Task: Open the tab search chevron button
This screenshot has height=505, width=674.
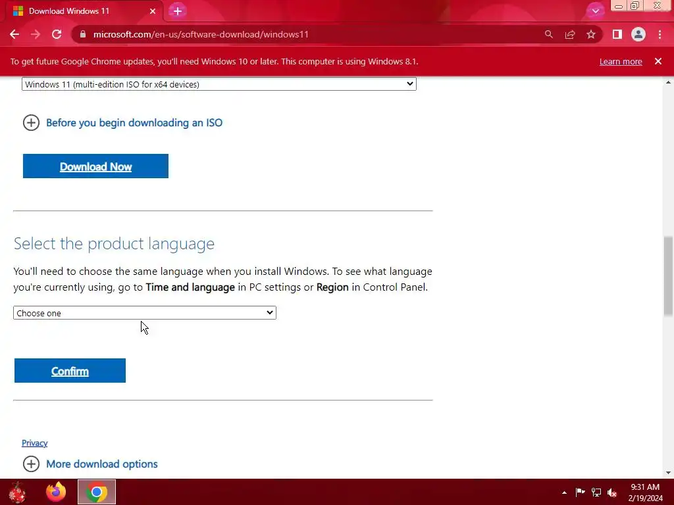Action: pos(595,11)
